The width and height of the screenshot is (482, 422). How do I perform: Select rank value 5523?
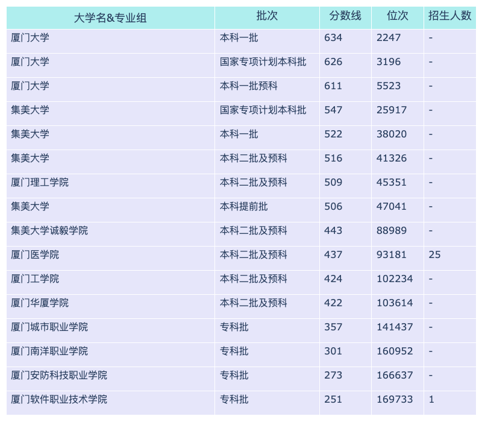[x=389, y=86]
